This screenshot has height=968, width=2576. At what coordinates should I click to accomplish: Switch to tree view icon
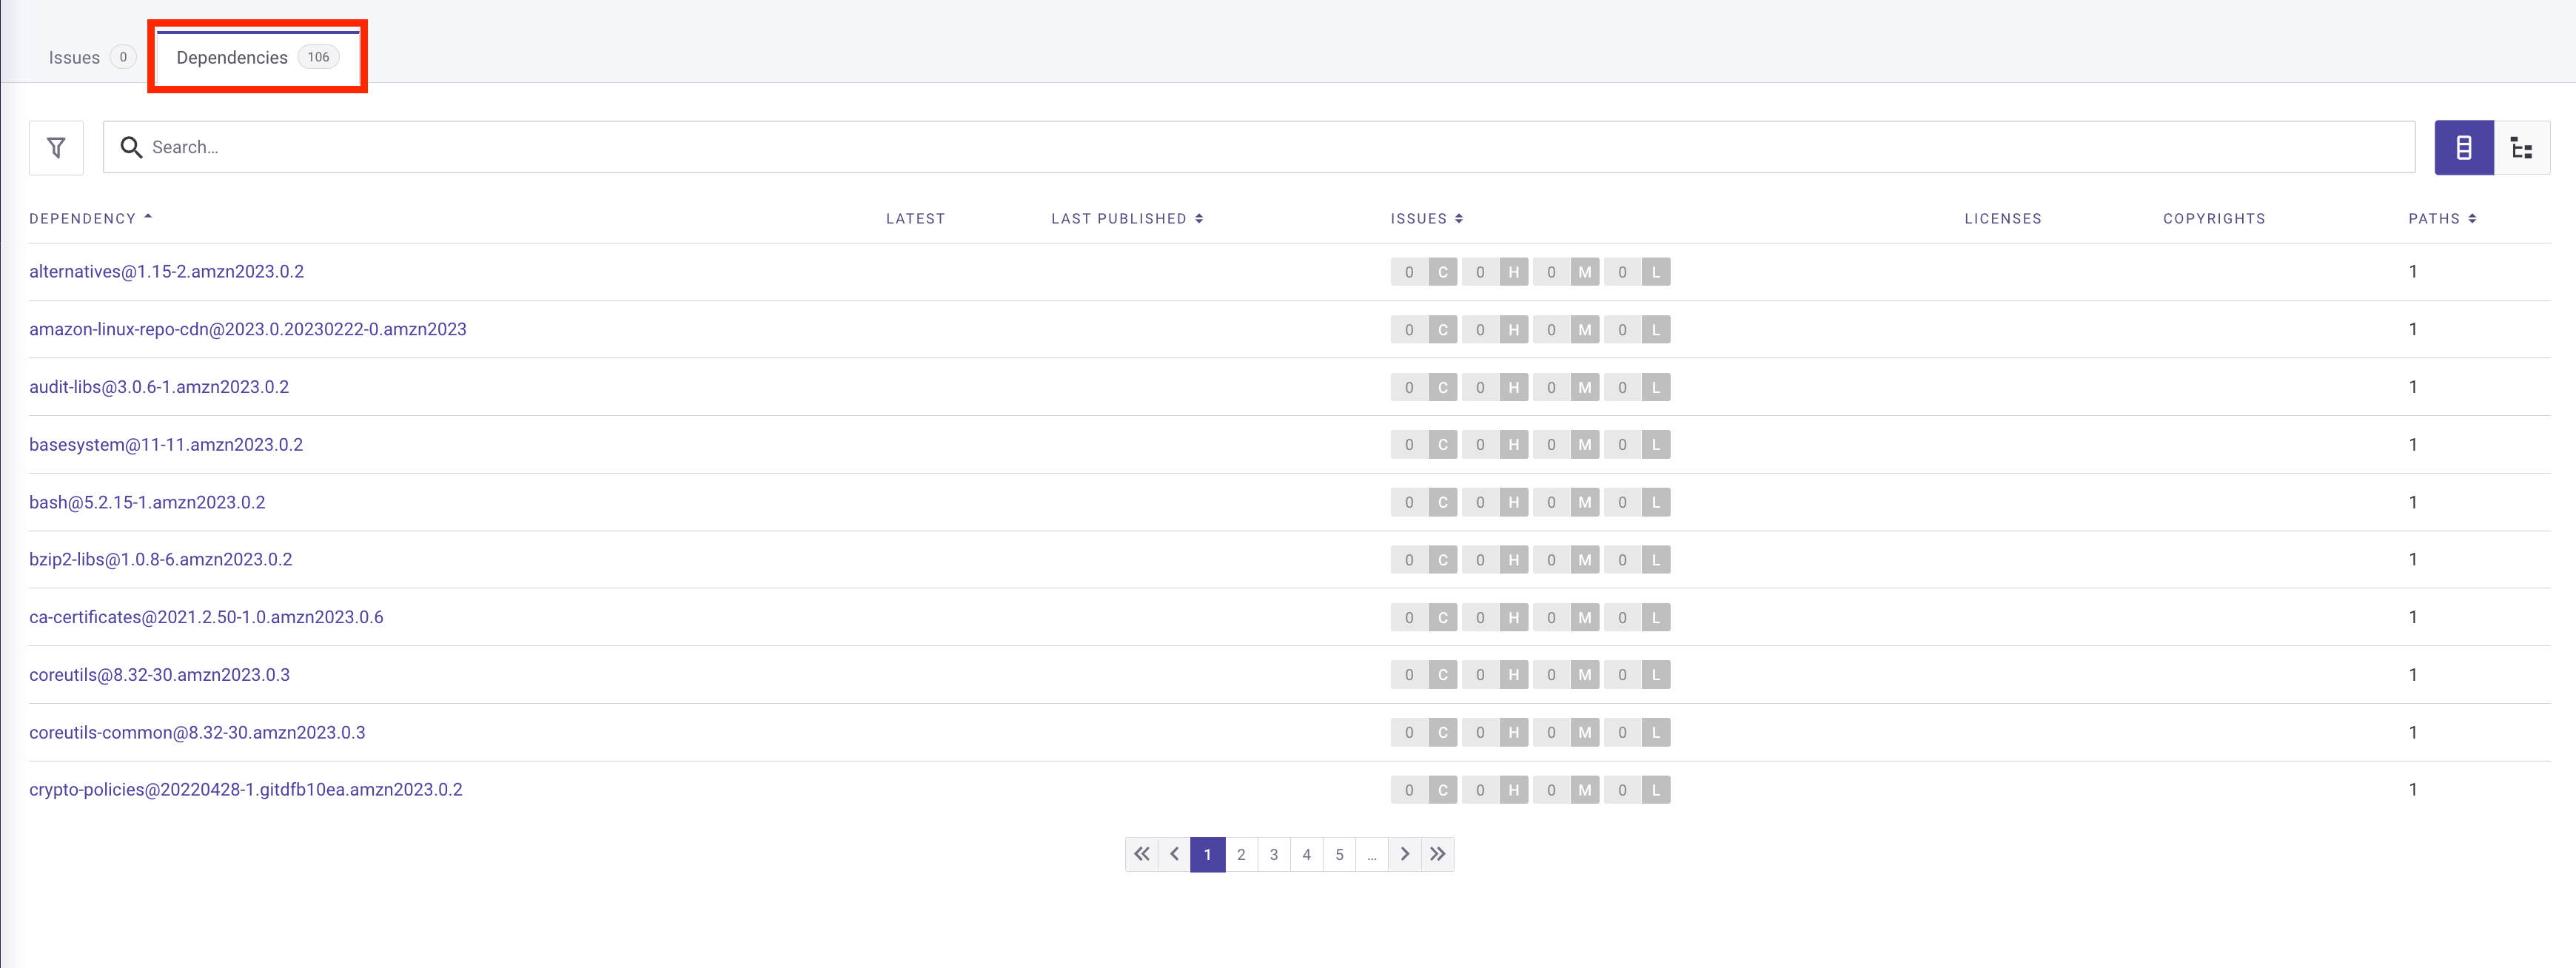(x=2522, y=148)
